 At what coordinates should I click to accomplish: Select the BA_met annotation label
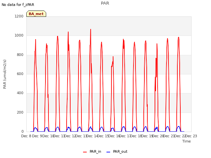point(36,14)
